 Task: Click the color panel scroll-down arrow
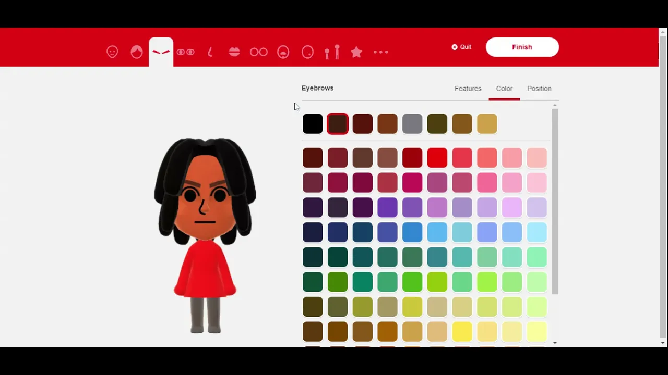[555, 343]
